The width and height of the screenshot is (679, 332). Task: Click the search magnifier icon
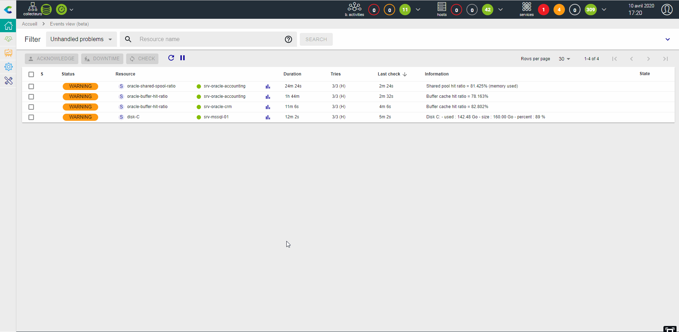click(x=128, y=39)
